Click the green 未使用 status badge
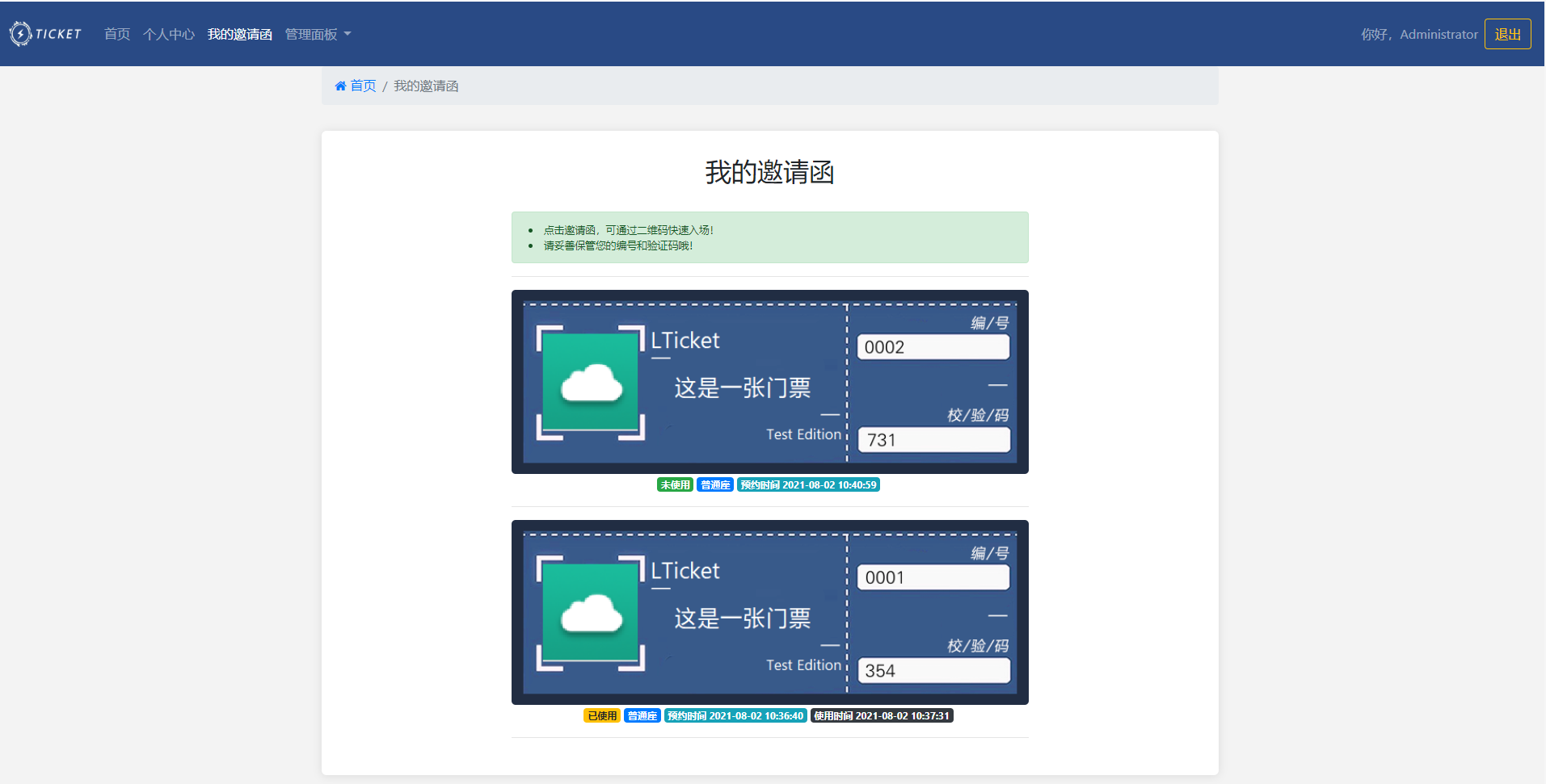 pos(675,485)
